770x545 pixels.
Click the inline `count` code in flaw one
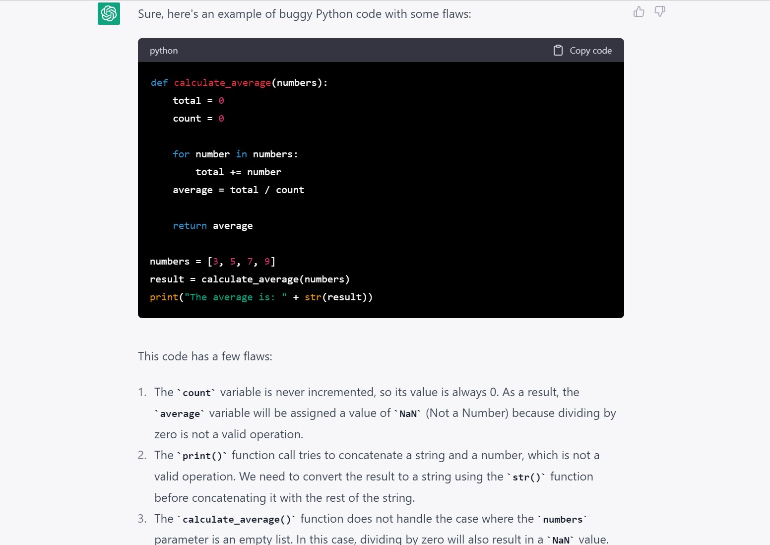tap(196, 393)
